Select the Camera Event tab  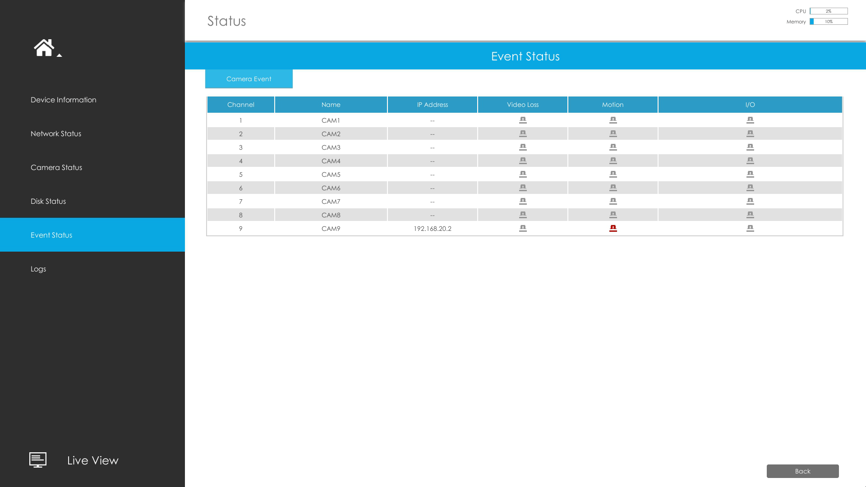tap(249, 78)
